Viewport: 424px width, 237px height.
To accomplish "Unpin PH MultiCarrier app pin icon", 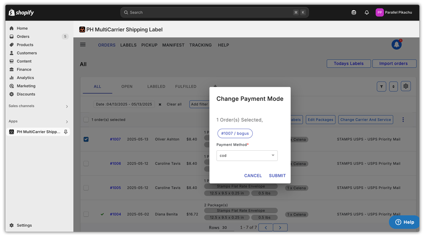I will click(x=65, y=132).
